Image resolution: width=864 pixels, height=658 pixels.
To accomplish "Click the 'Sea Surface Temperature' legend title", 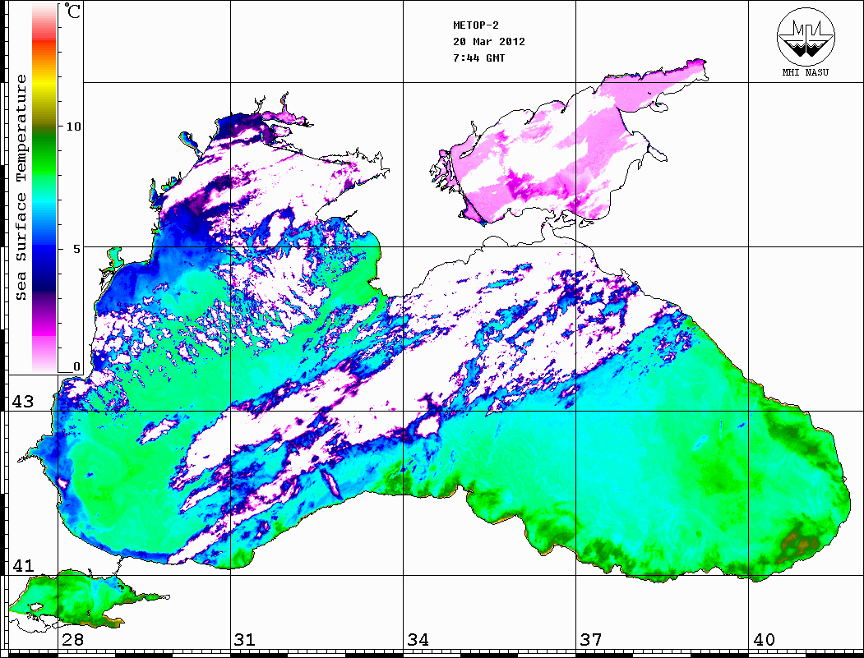I will (x=21, y=187).
